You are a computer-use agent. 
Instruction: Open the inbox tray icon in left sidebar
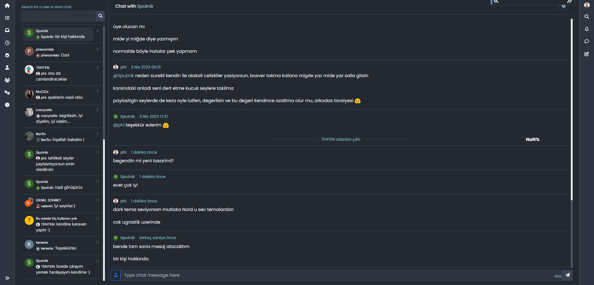(x=7, y=30)
